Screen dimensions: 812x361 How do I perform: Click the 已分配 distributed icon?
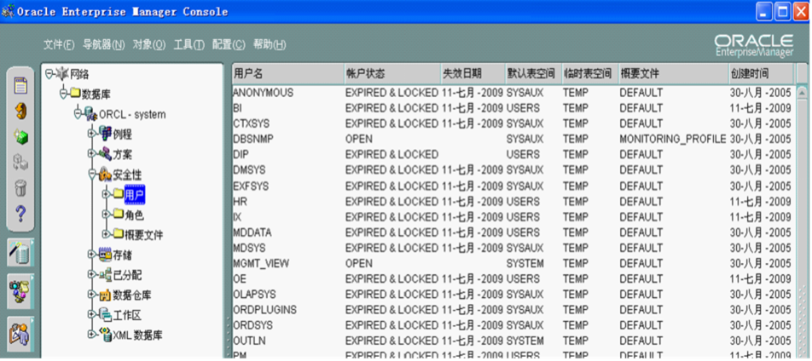pos(106,274)
